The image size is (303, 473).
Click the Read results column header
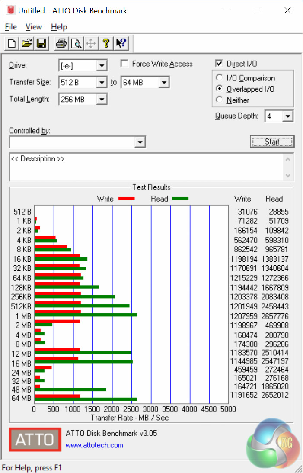274,199
